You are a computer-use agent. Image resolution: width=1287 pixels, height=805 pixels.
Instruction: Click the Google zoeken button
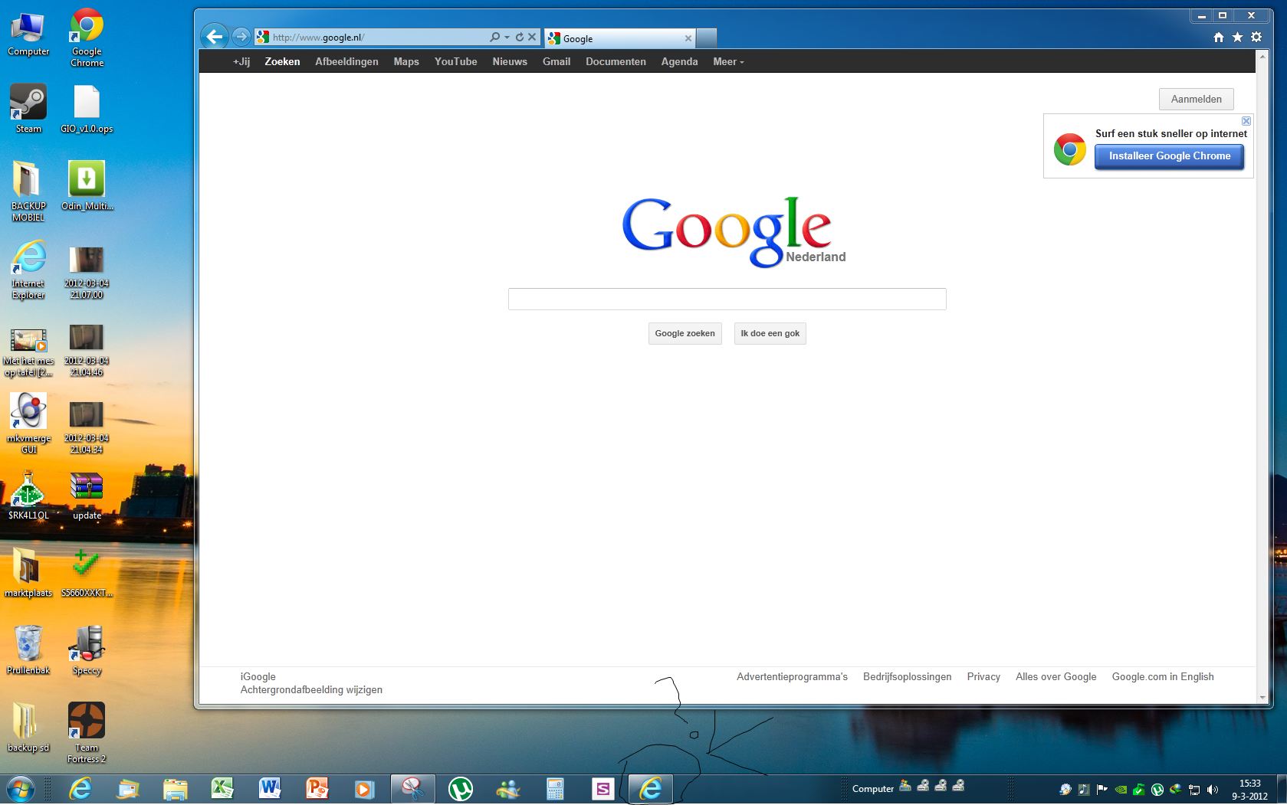685,333
